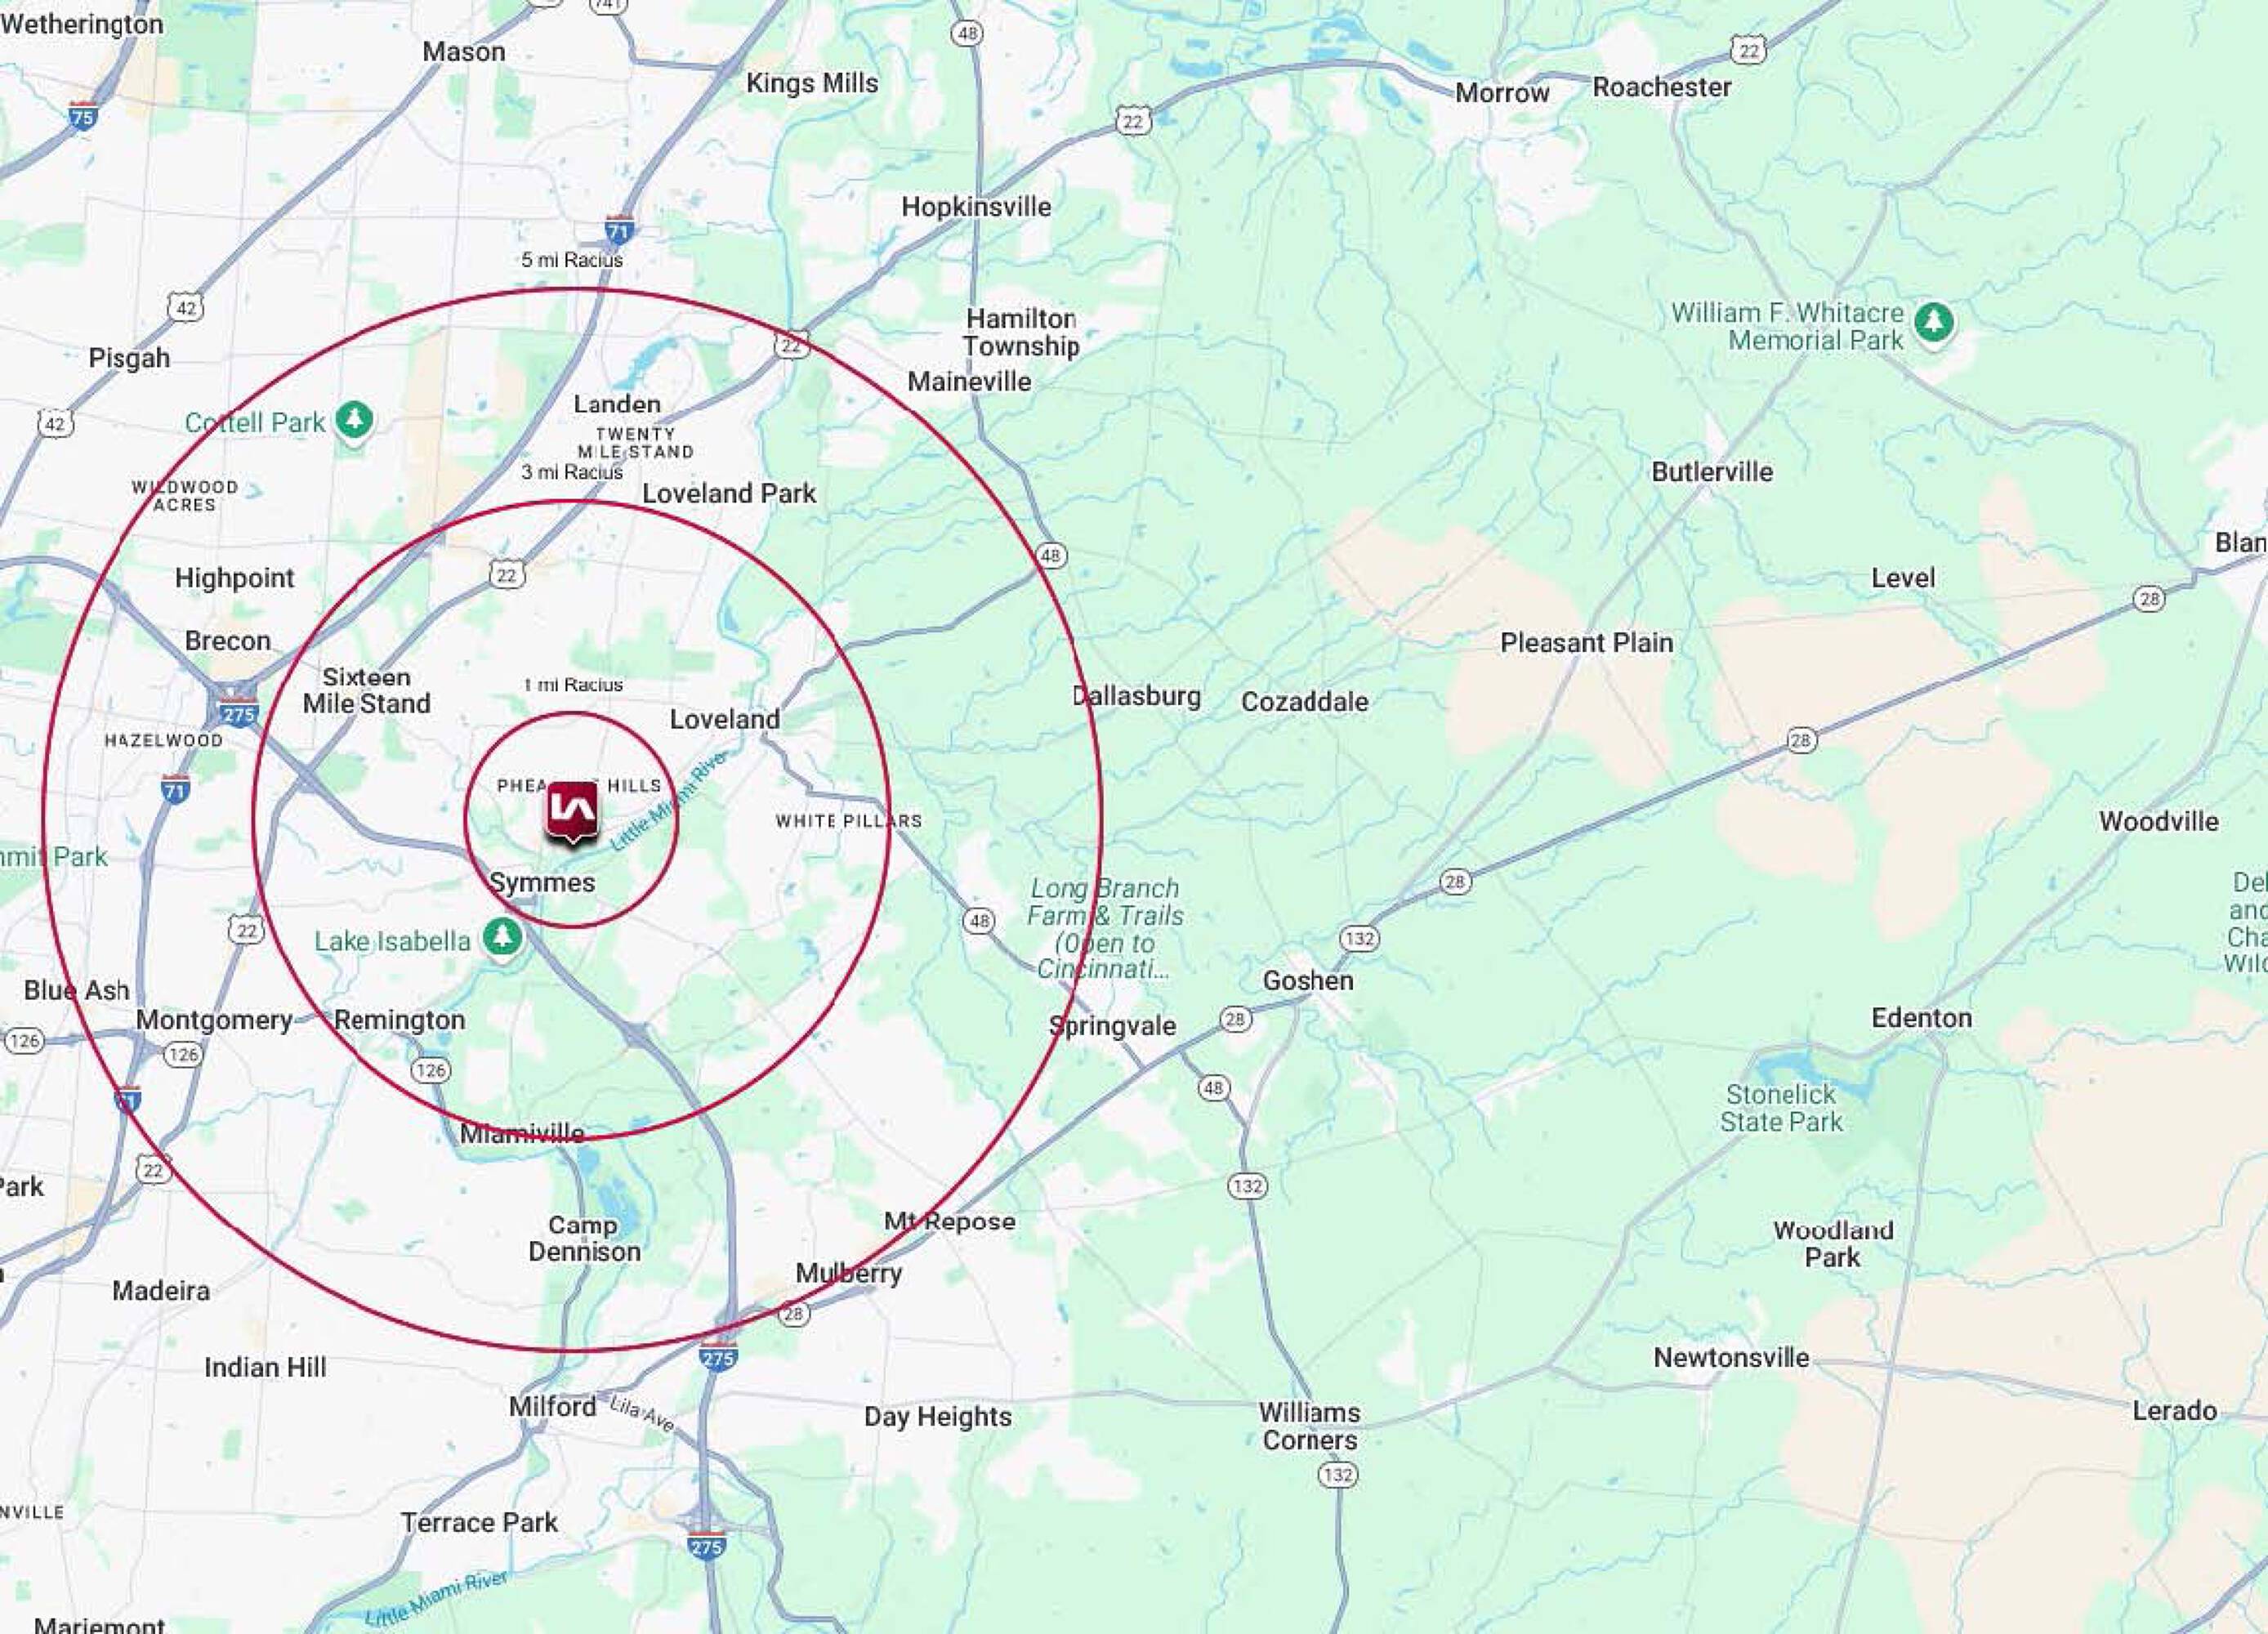Image resolution: width=2268 pixels, height=1634 pixels.
Task: Click the I-71 shield near Kings Mills
Action: pyautogui.click(x=619, y=231)
